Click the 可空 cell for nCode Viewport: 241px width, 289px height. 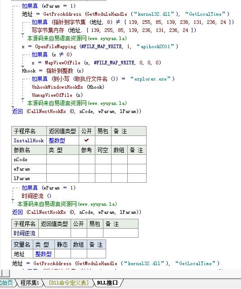click(103, 159)
